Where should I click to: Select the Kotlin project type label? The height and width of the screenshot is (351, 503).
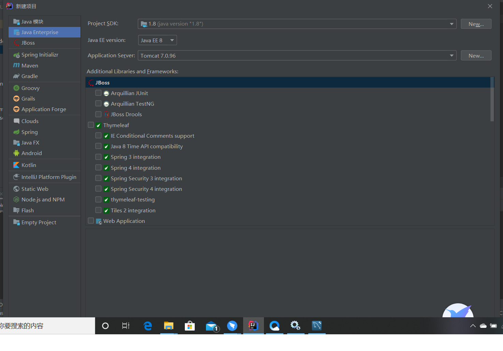tap(29, 165)
